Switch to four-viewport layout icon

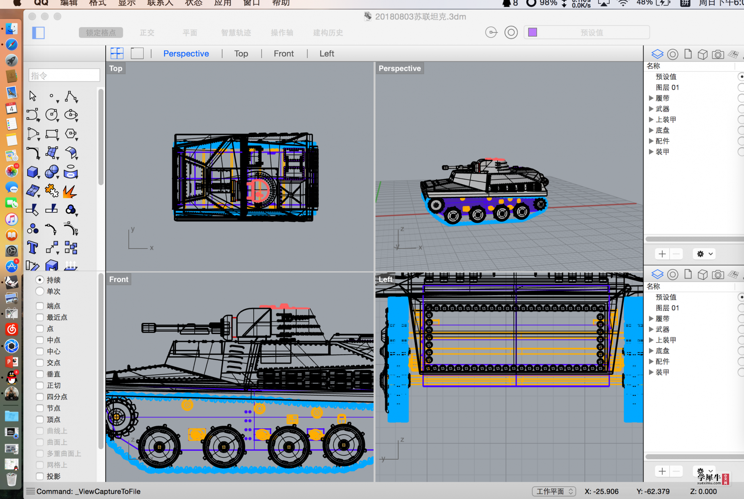[117, 53]
